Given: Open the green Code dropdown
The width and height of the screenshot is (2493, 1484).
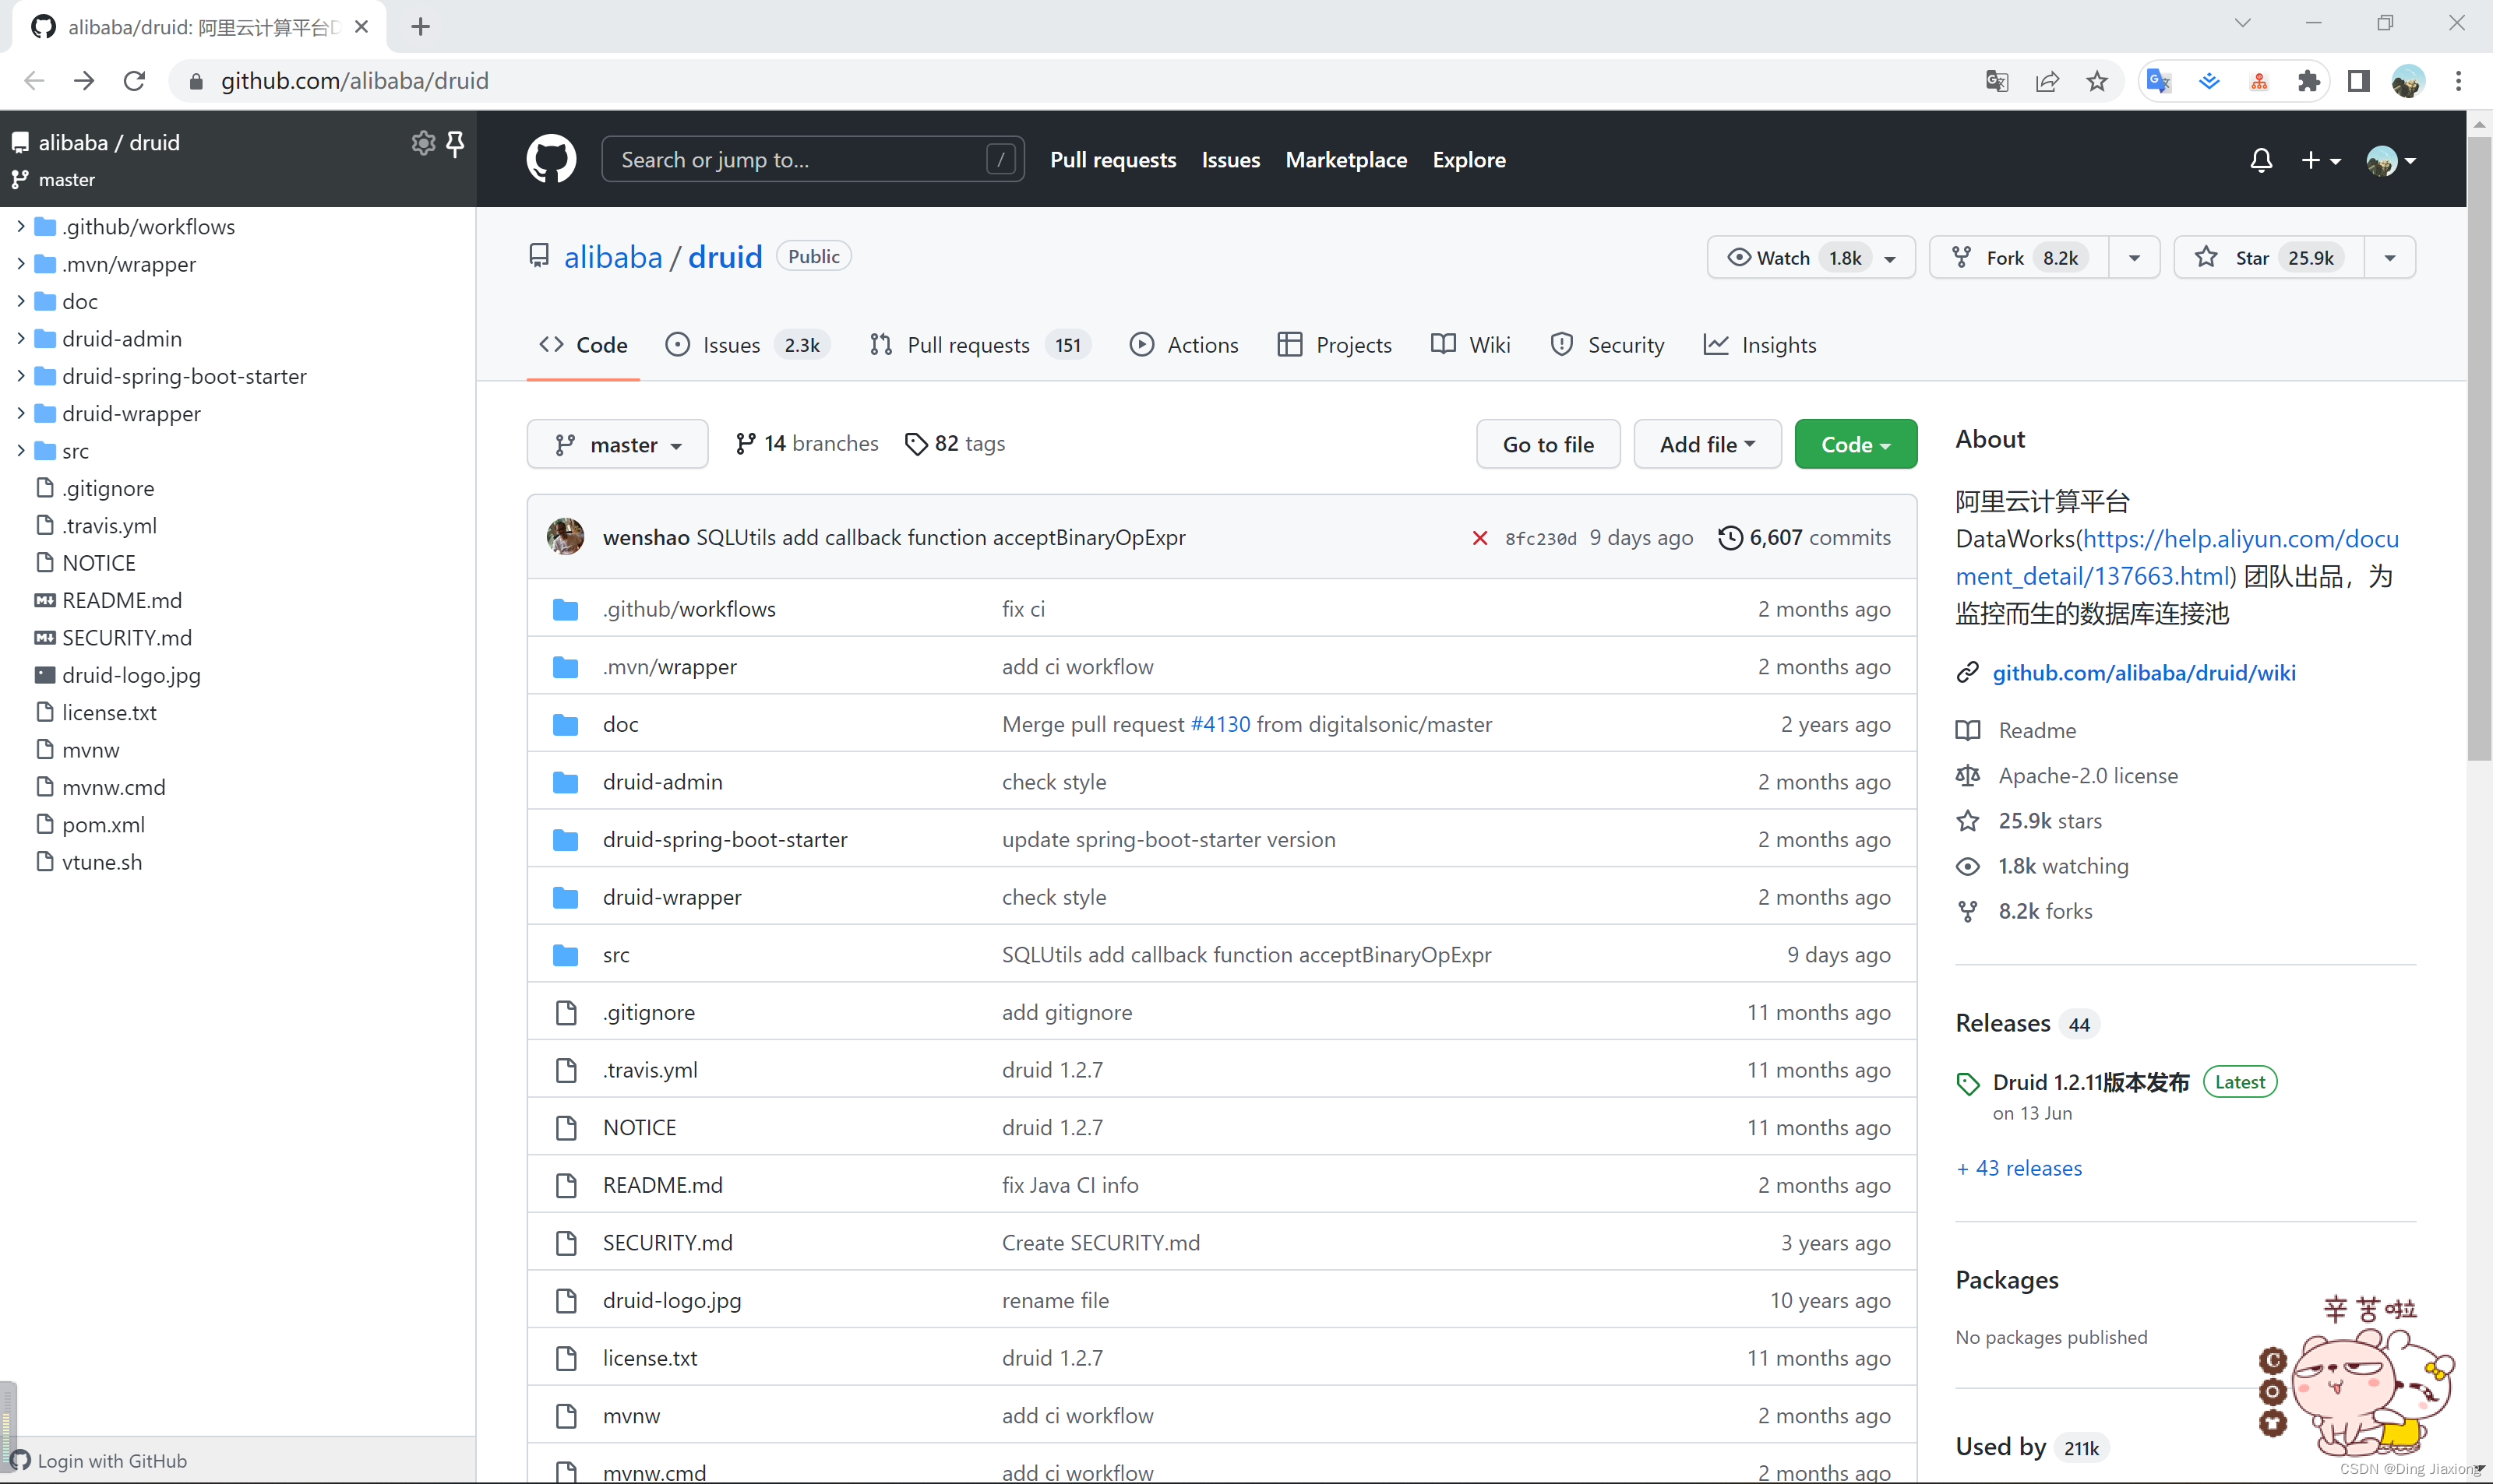Looking at the screenshot, I should coord(1855,444).
